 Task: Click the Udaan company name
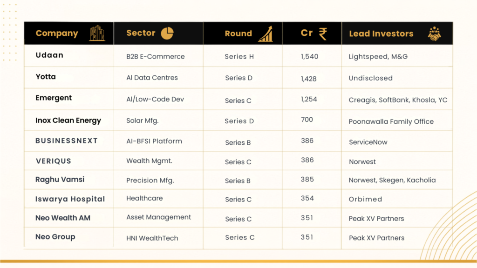pos(49,55)
